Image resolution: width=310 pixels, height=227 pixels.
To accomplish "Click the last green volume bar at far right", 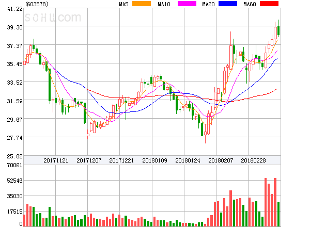I will point(278,214).
